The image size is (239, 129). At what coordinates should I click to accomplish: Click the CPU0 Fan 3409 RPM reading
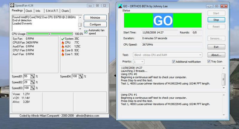tap(25, 43)
